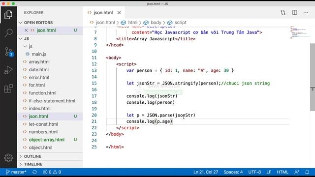Click the feedback icon in status bar

[x=296, y=172]
